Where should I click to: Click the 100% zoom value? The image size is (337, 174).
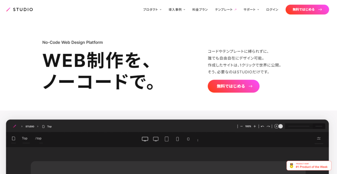click(248, 126)
